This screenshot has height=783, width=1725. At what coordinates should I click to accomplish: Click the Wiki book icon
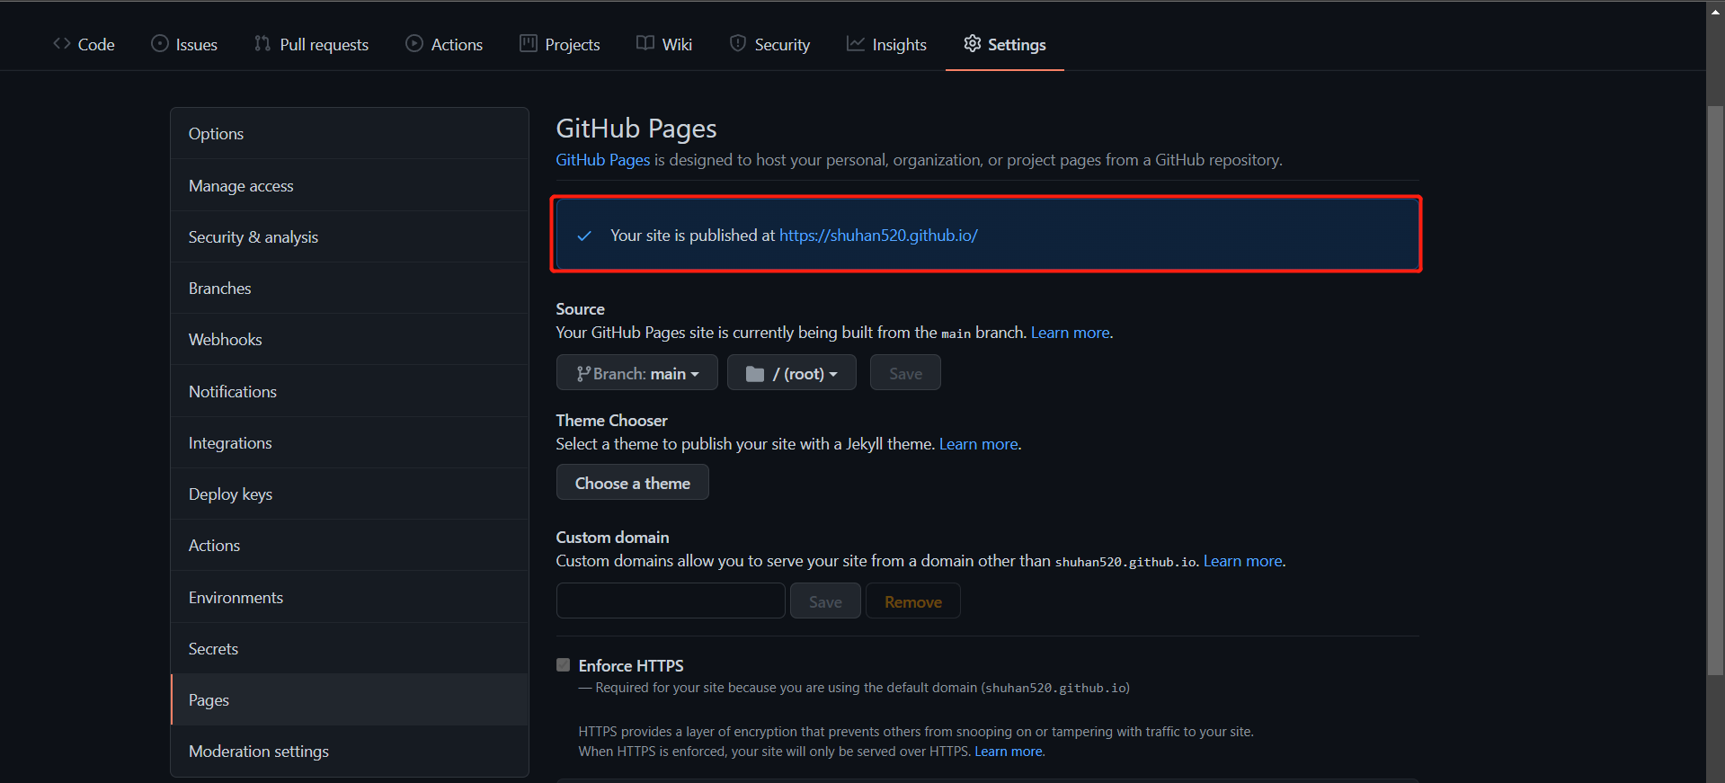click(645, 43)
